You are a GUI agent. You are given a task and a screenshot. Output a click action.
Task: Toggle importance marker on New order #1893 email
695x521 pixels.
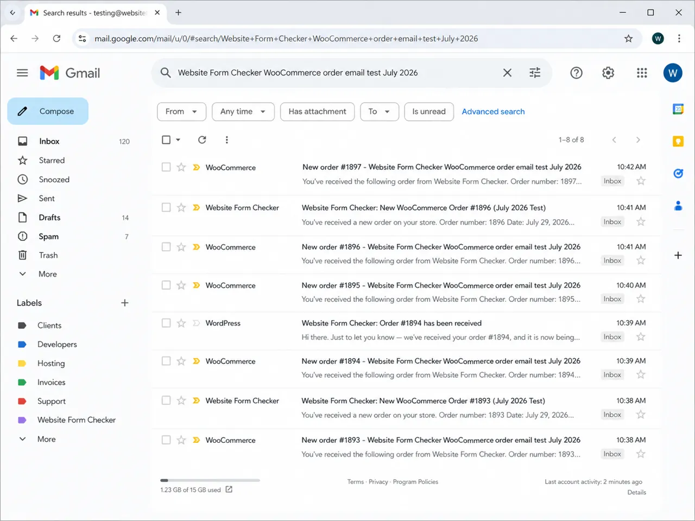(196, 440)
